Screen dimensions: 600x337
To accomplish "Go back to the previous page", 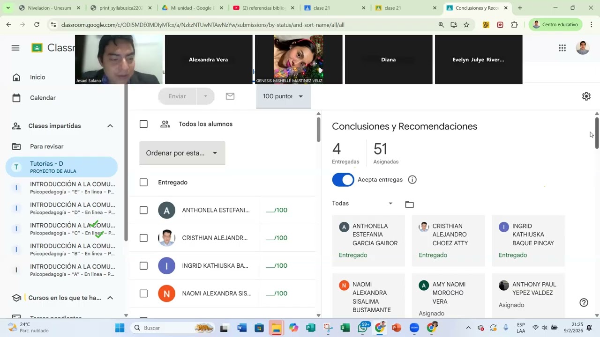I will click(x=8, y=25).
